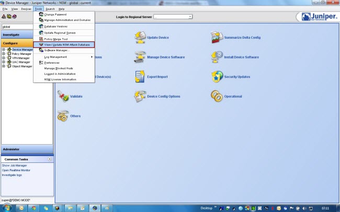The width and height of the screenshot is (340, 212).
Task: Close the open Tools menu
Action: [x=38, y=9]
